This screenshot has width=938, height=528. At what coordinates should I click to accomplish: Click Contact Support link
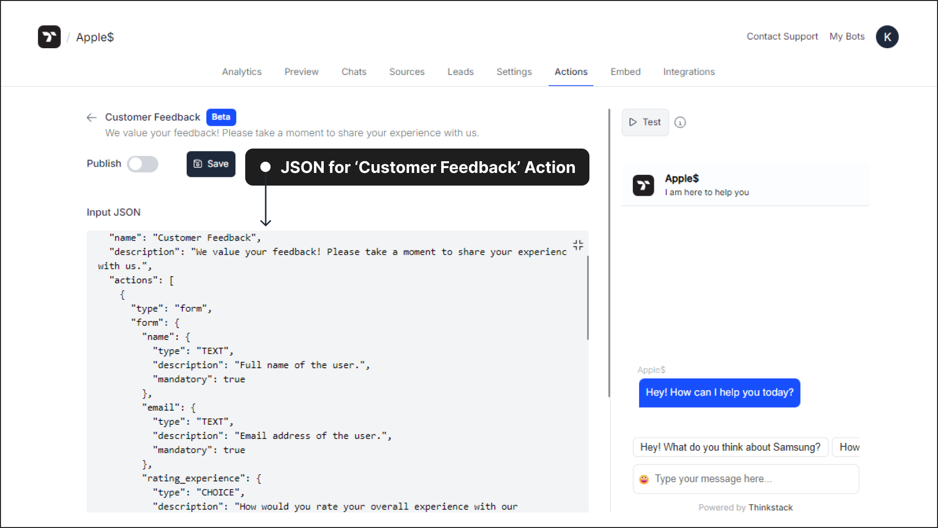point(782,37)
